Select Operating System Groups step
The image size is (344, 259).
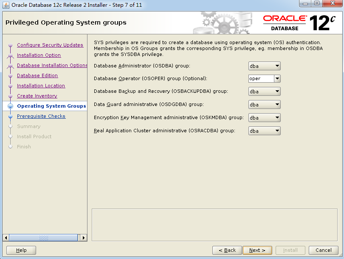coord(51,106)
